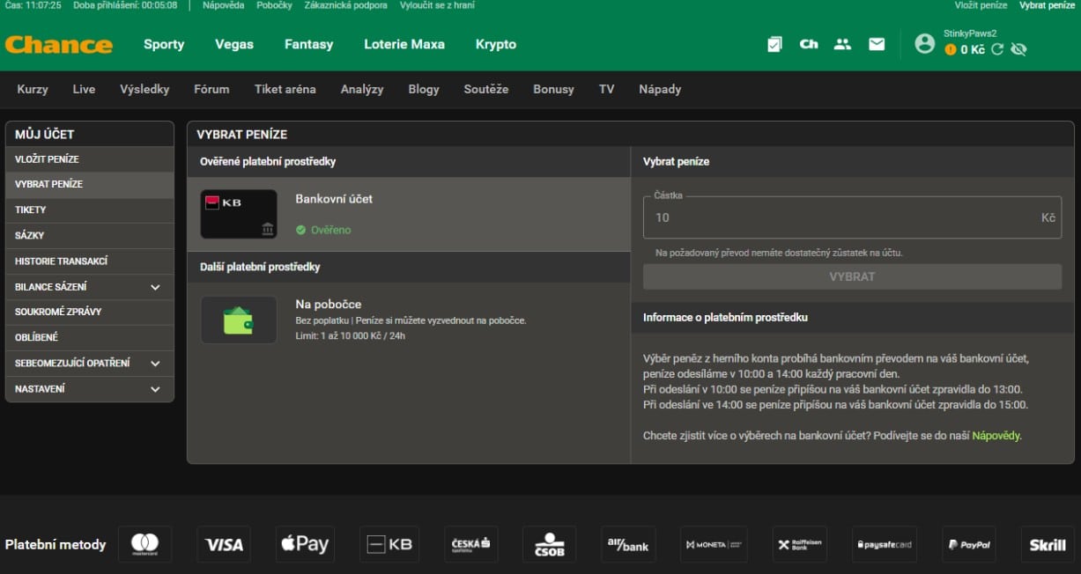Open Historie transakcí in sidebar
Viewport: 1081px width, 574px height.
tap(90, 261)
